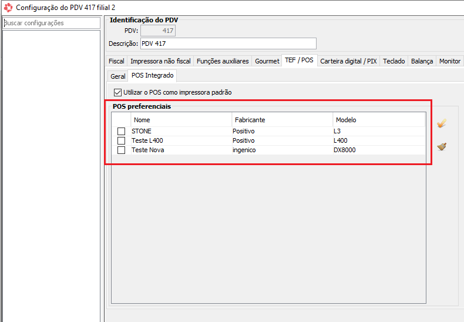Viewport: 464px width, 322px height.
Task: Click Positivo in the Teste L400 row
Action: pyautogui.click(x=283, y=140)
